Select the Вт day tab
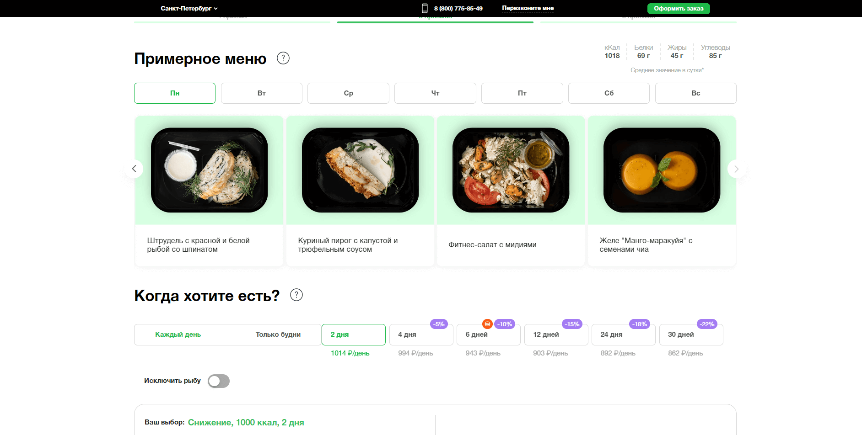862x435 pixels. pyautogui.click(x=262, y=93)
